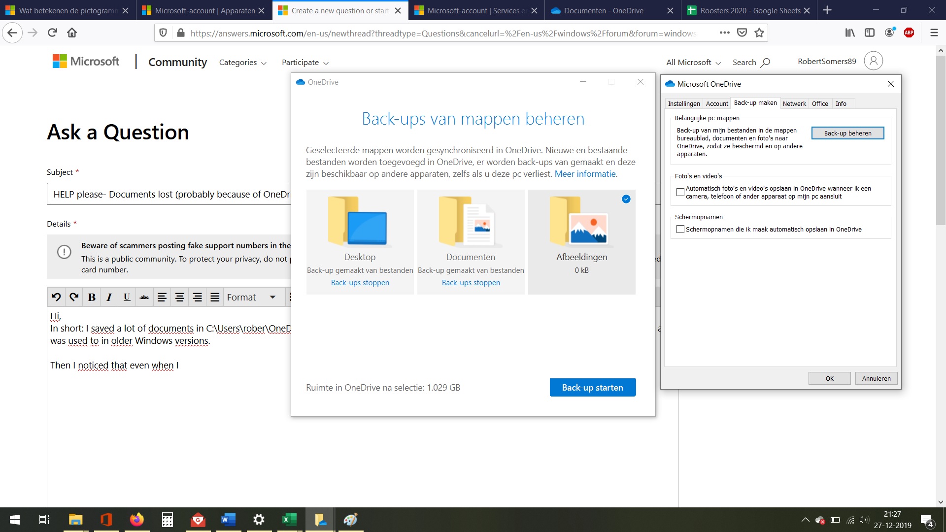The image size is (946, 532).
Task: Click the RobertSomers89 profile avatar icon
Action: 873,61
